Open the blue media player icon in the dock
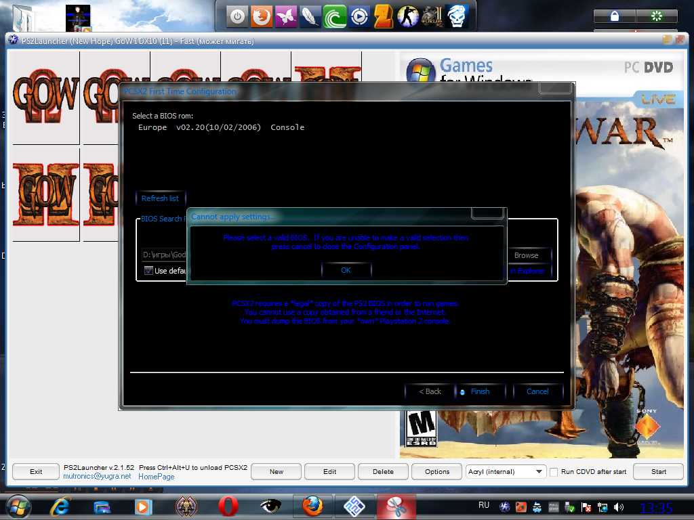694x520 pixels. click(x=359, y=17)
